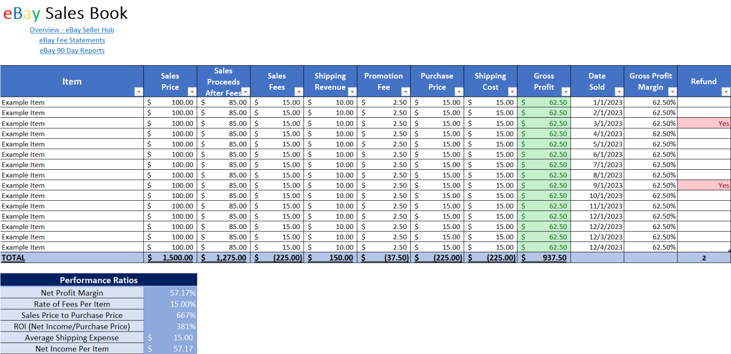Select the Rate of Fees Per Item label
Screen dimensions: 731x354
72,304
